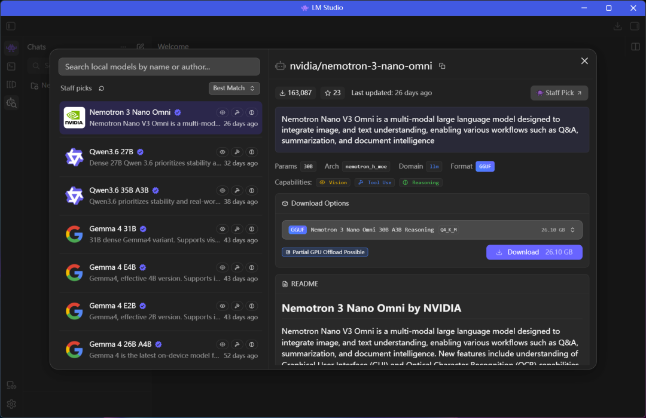
Task: Open the Developer terminal icon in sidebar
Action: click(x=11, y=66)
